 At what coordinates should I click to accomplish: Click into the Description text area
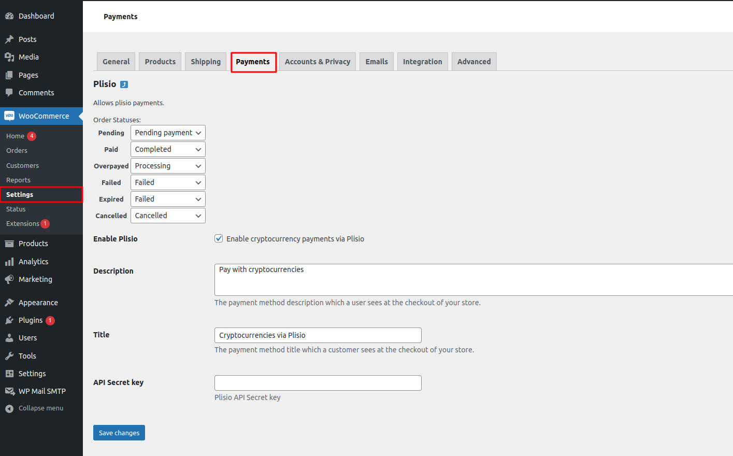coord(473,280)
